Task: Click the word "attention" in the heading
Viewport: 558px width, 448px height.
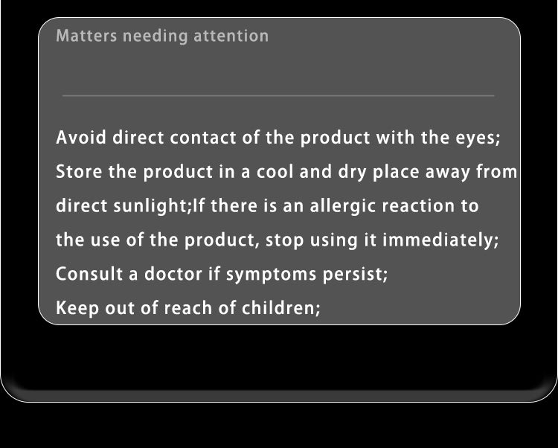Action: (231, 36)
